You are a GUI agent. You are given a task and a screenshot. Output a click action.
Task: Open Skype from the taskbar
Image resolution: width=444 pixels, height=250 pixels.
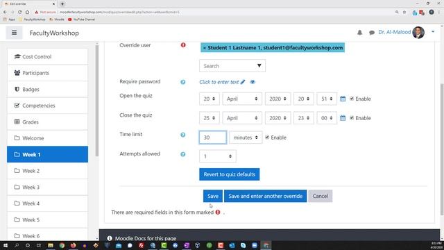pyautogui.click(x=244, y=245)
